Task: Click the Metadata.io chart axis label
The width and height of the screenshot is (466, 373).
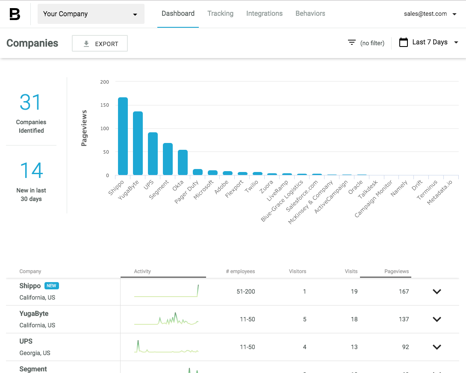Action: click(x=439, y=192)
